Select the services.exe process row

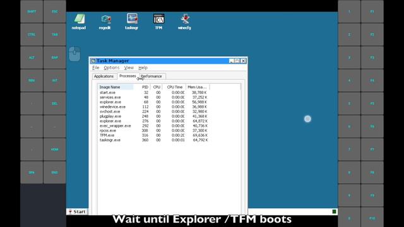tap(154, 97)
